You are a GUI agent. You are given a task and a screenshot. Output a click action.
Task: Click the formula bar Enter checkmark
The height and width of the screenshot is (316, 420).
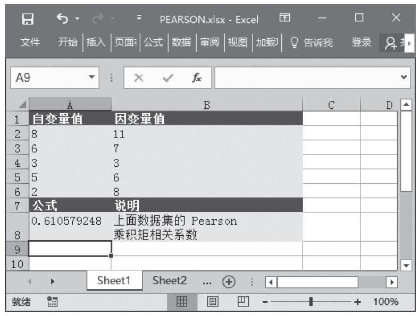(167, 78)
